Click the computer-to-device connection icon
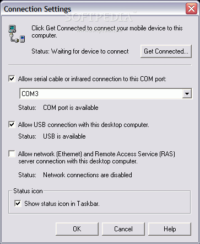 coord(17,34)
